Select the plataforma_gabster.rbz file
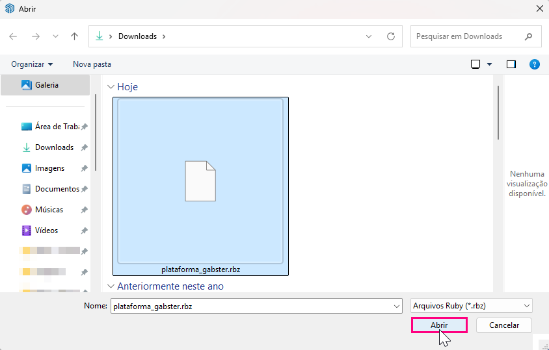 coord(200,186)
